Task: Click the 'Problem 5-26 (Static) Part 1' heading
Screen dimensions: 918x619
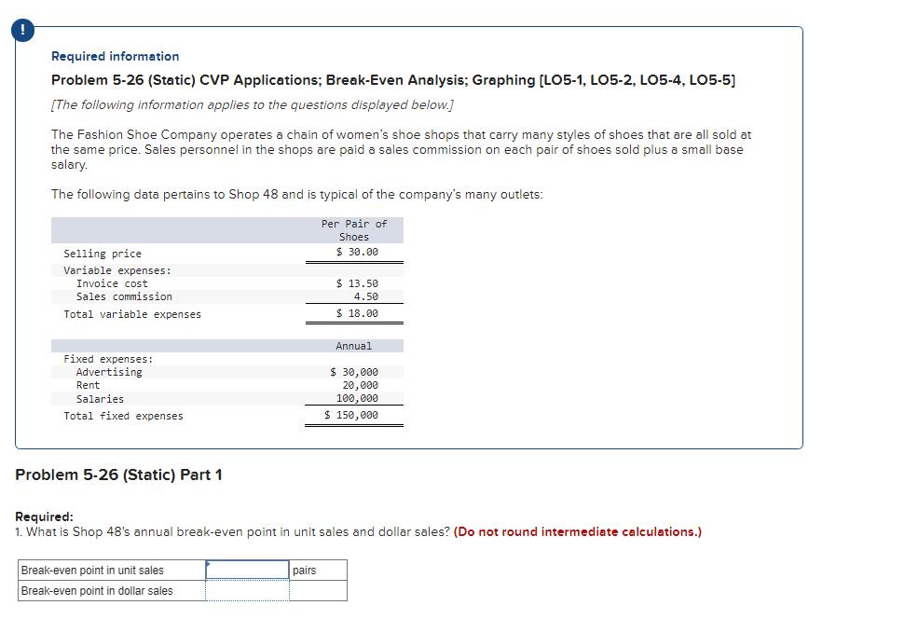Action: coord(119,475)
